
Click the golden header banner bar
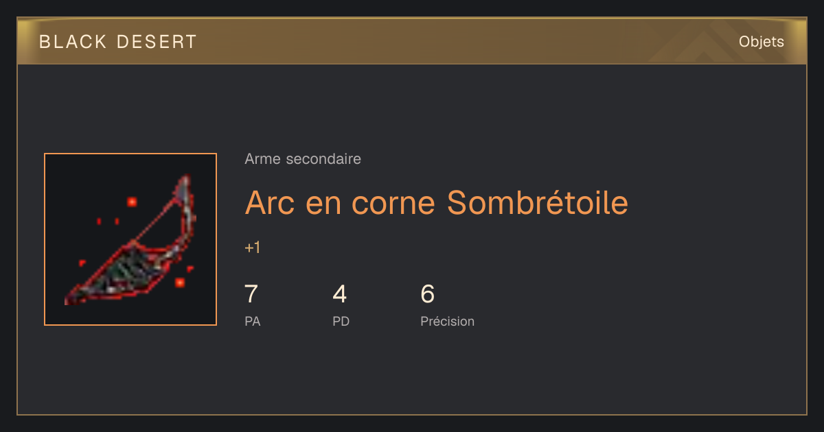[412, 41]
